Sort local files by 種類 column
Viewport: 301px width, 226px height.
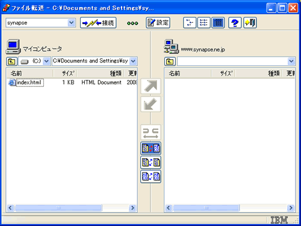point(101,73)
